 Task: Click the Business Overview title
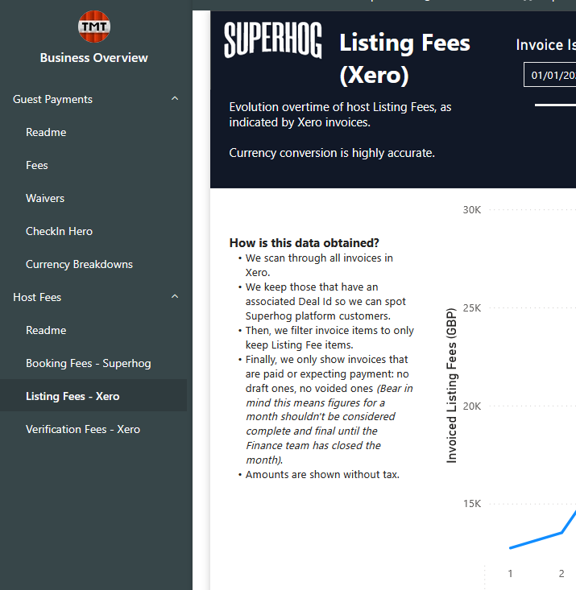coord(94,58)
